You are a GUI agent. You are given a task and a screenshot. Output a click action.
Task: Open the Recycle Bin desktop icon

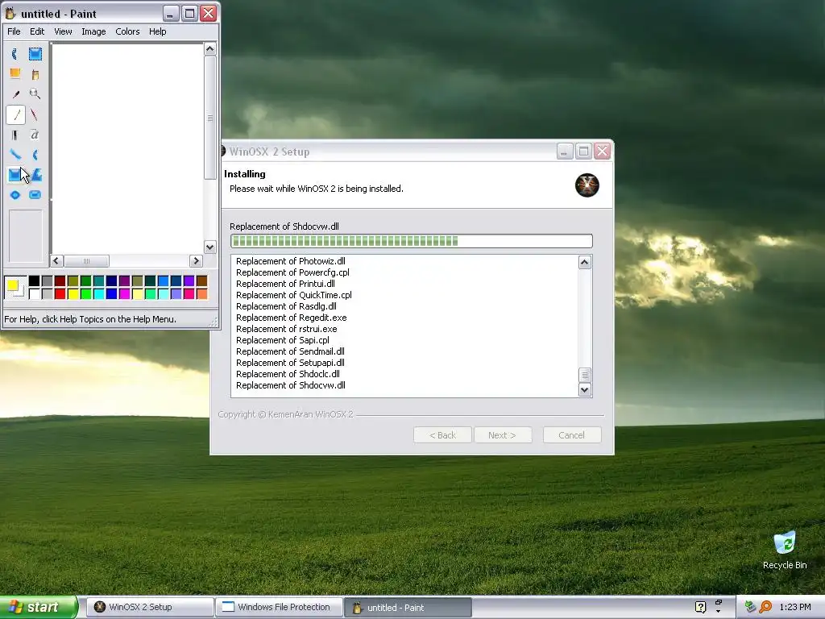(x=785, y=550)
